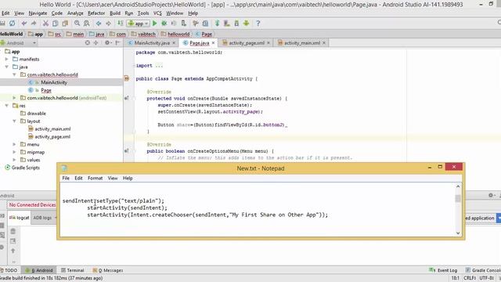
Task: Click the Cut scissors icon
Action: 45,23
